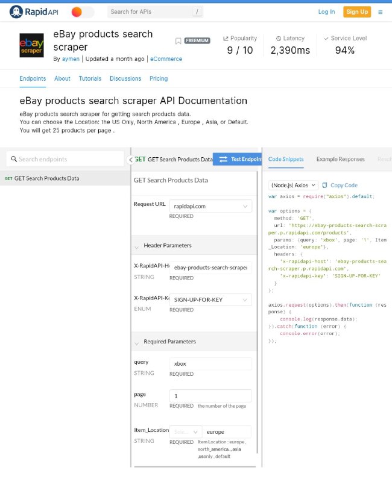392x482 pixels.
Task: Switch to the About tab
Action: coord(62,78)
